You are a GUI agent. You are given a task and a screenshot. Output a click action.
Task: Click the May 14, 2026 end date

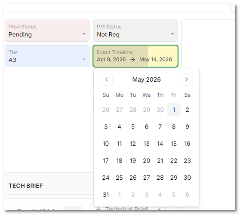(x=156, y=59)
